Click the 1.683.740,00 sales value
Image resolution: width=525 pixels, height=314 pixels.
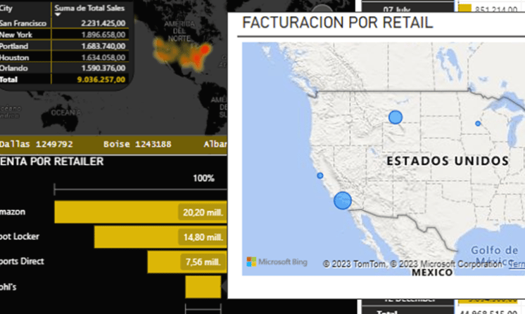(x=103, y=46)
